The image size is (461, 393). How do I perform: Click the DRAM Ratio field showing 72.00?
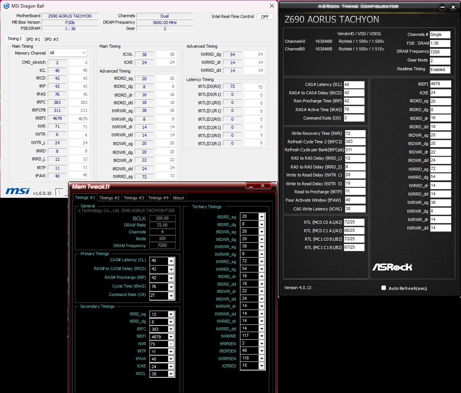pos(162,225)
